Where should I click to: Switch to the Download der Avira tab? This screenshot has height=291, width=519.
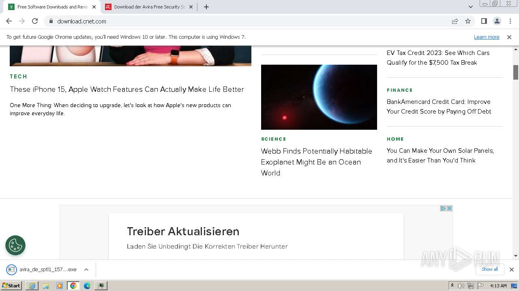[x=149, y=7]
